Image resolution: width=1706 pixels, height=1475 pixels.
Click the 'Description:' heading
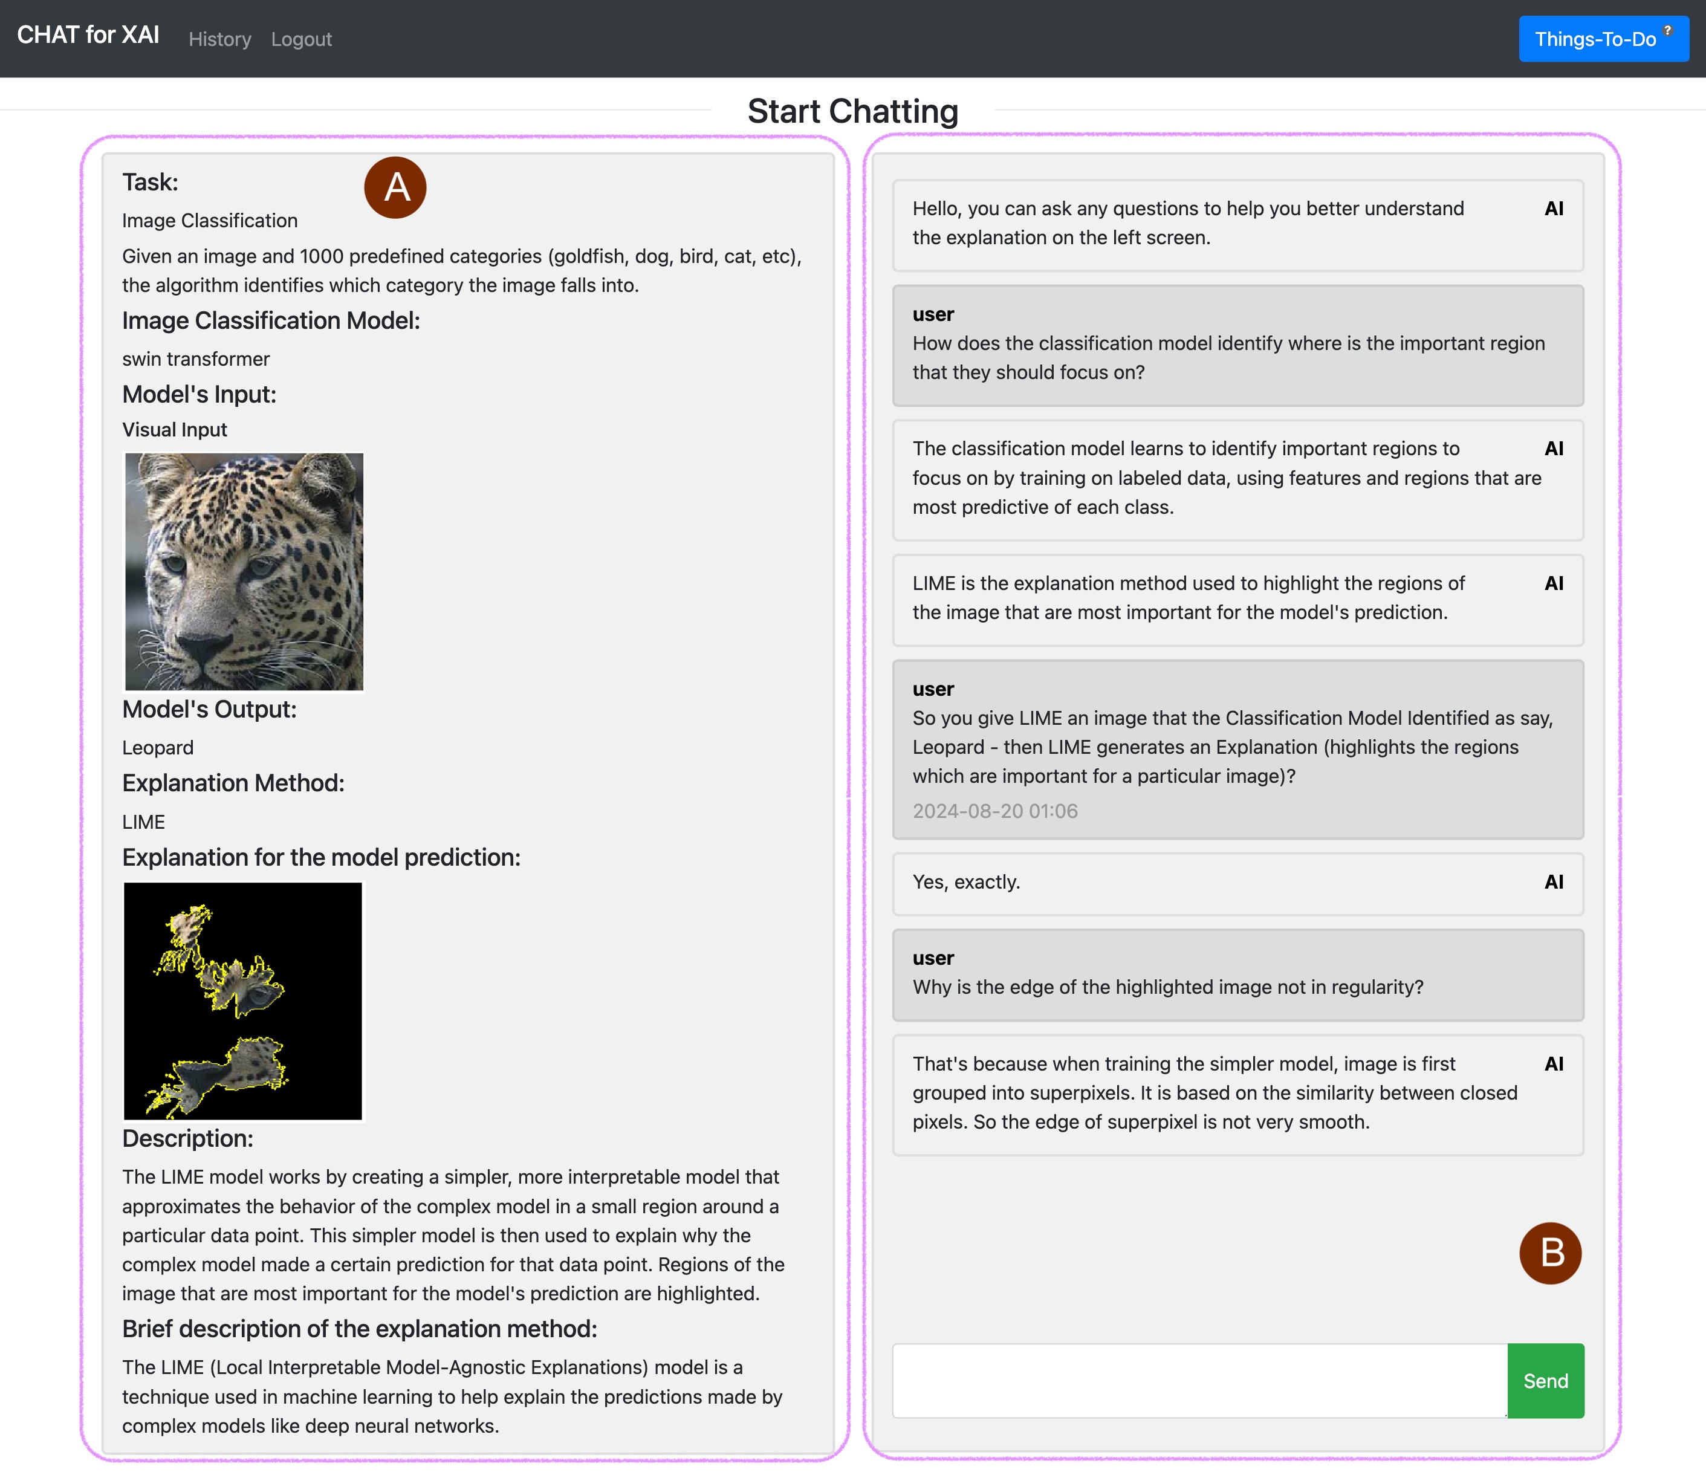[188, 1138]
